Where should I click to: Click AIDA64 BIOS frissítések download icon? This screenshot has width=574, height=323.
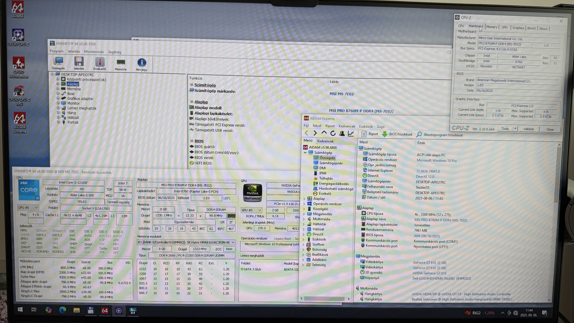(385, 134)
